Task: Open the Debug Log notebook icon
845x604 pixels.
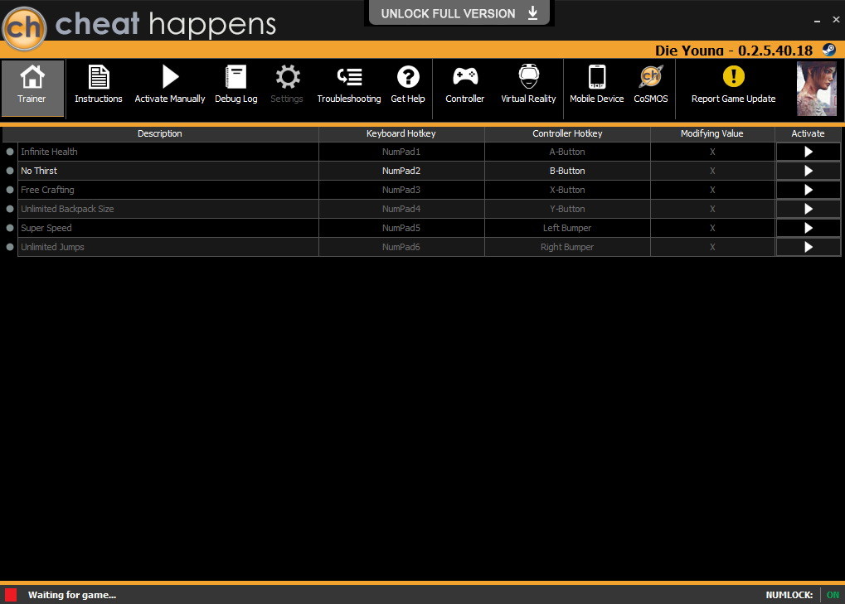Action: pyautogui.click(x=236, y=77)
